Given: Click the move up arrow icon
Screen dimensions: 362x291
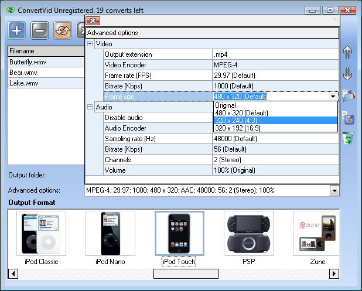Looking at the screenshot, I should tap(347, 53).
